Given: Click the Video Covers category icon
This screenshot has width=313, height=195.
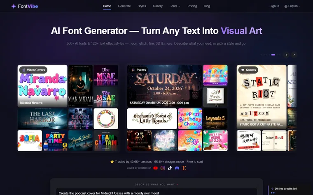Looking at the screenshot, I should click(23, 70).
